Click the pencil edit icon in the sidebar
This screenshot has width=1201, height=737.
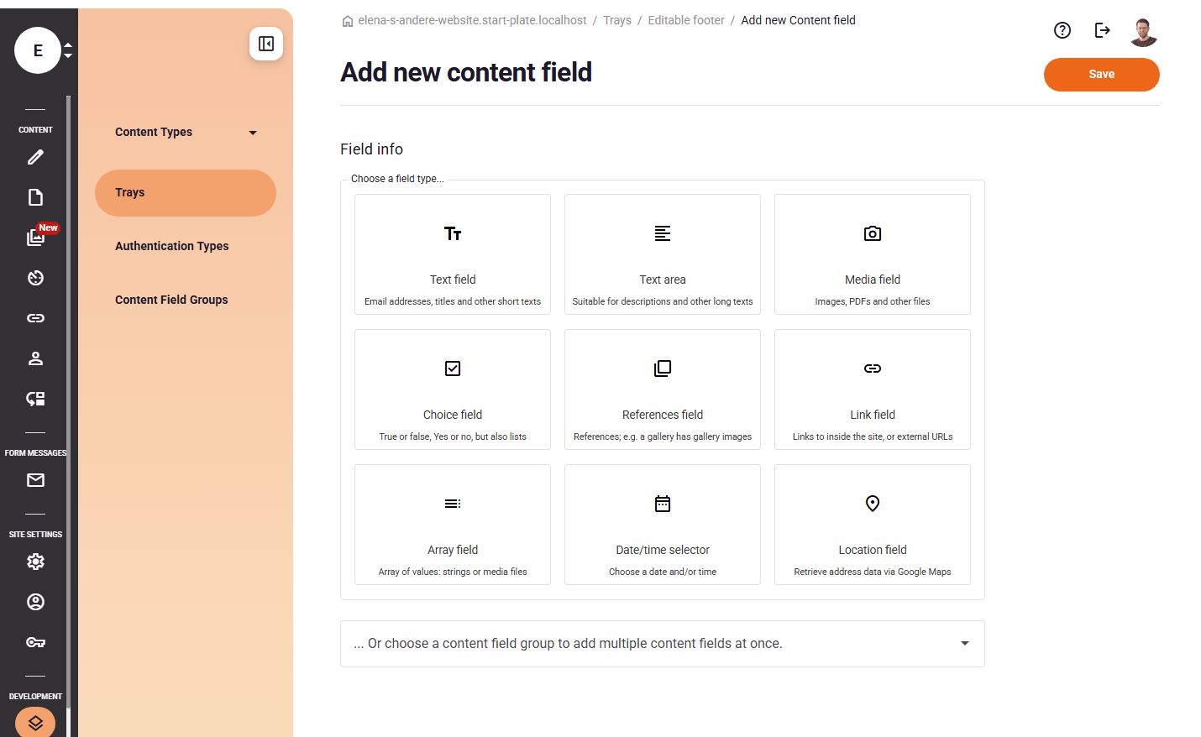[35, 157]
